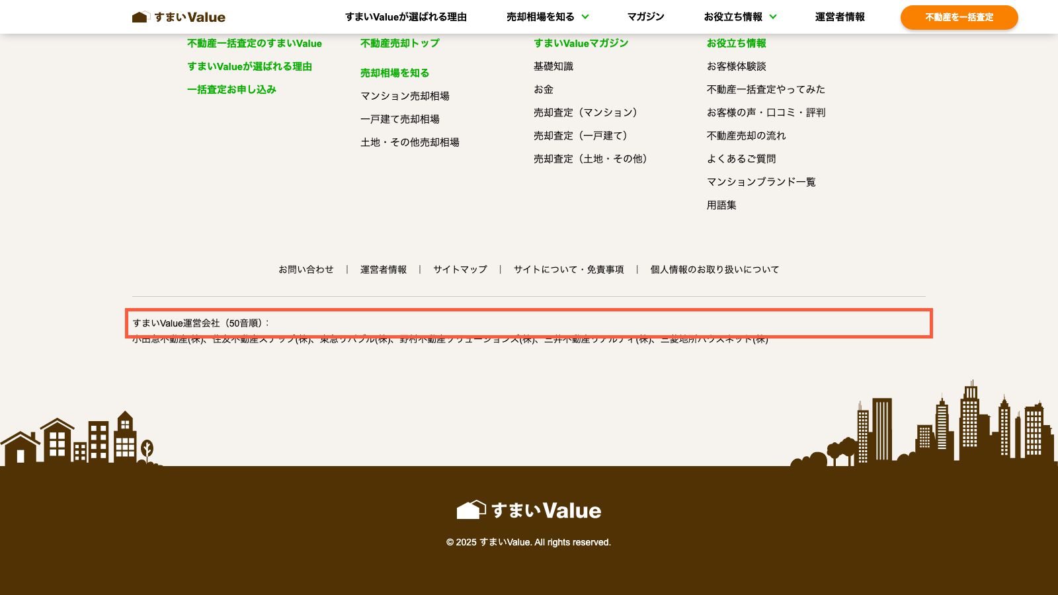Image resolution: width=1058 pixels, height=595 pixels.
Task: Open 不動産売却トップ link
Action: pos(399,44)
